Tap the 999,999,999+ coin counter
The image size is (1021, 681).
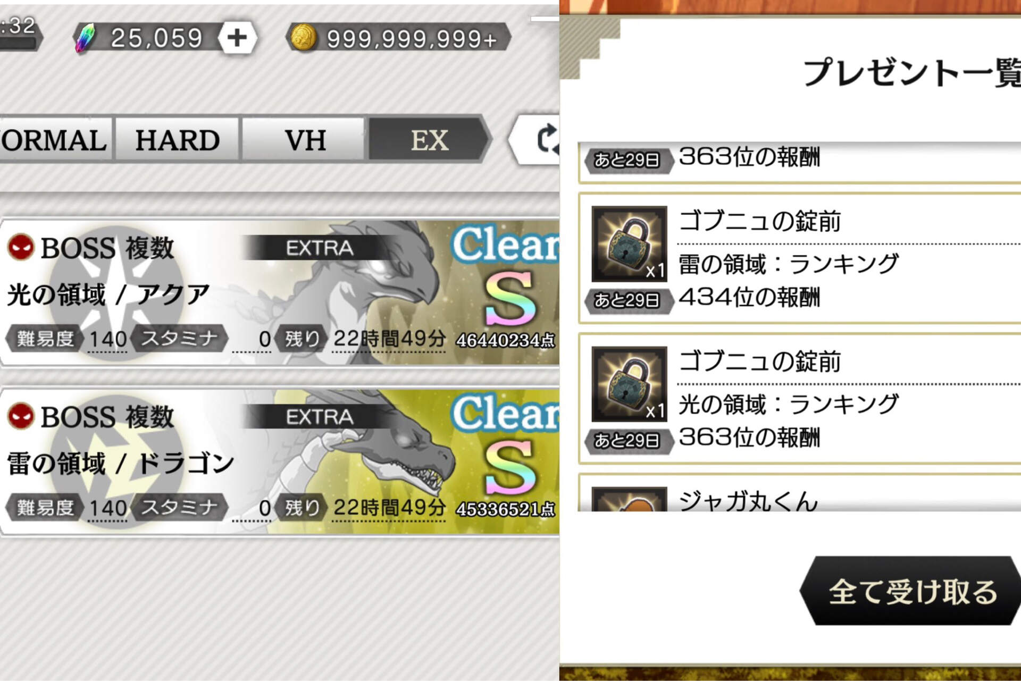(x=399, y=38)
